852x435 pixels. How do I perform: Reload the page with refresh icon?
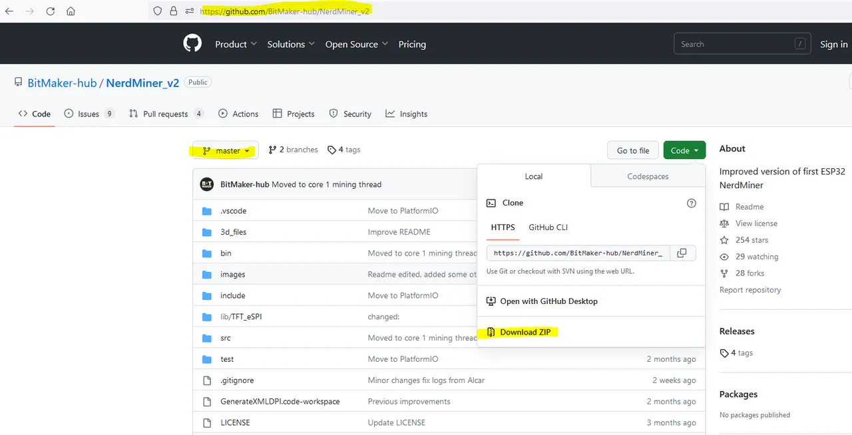coord(51,11)
